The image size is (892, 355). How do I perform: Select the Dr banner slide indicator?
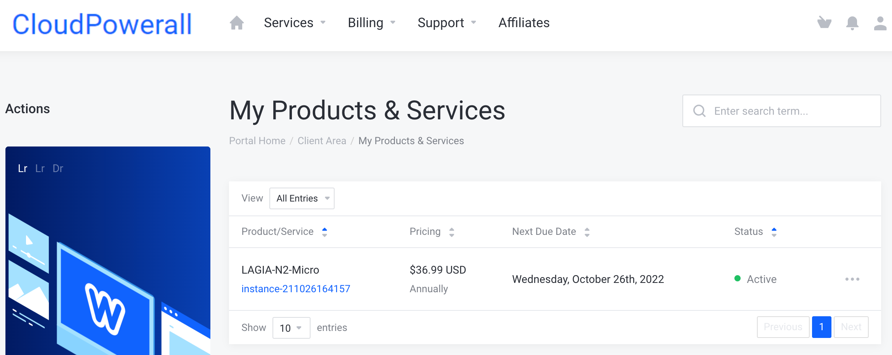point(58,169)
